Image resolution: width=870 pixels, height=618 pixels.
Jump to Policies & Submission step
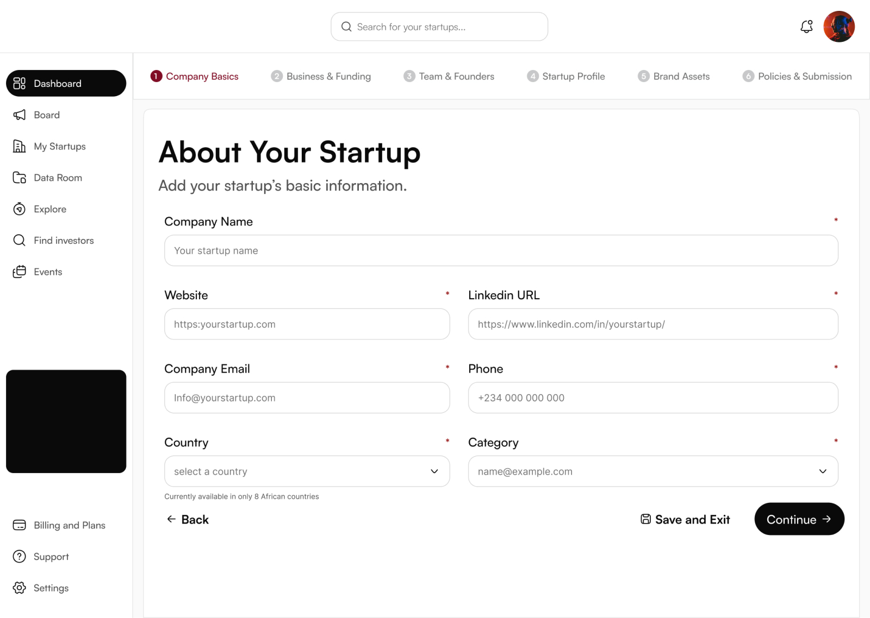pos(797,76)
